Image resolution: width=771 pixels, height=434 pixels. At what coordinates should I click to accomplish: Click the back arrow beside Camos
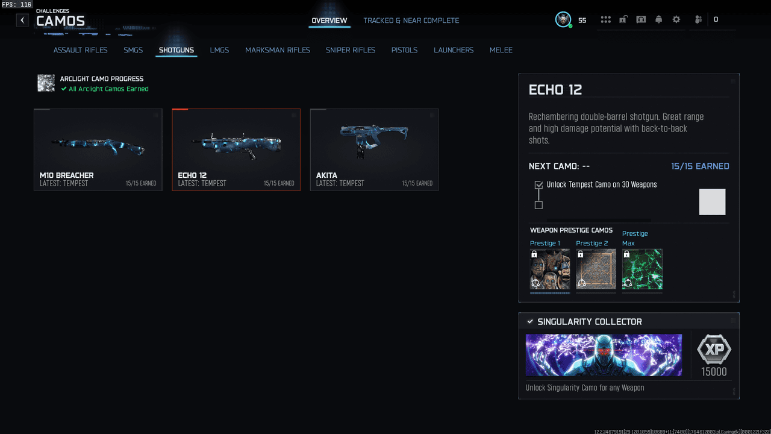point(22,20)
